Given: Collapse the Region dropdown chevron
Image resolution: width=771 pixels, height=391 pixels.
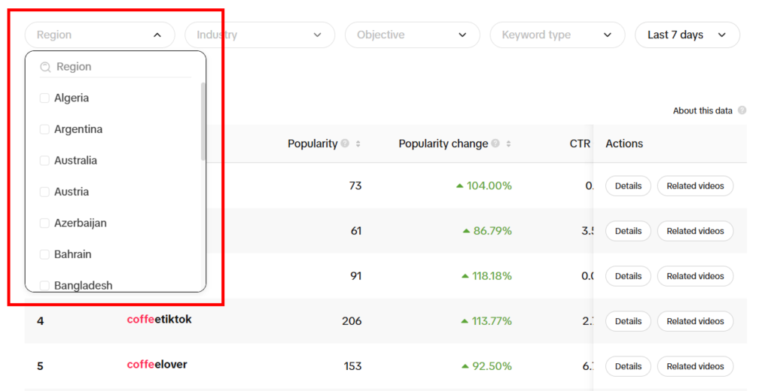Looking at the screenshot, I should coord(157,35).
